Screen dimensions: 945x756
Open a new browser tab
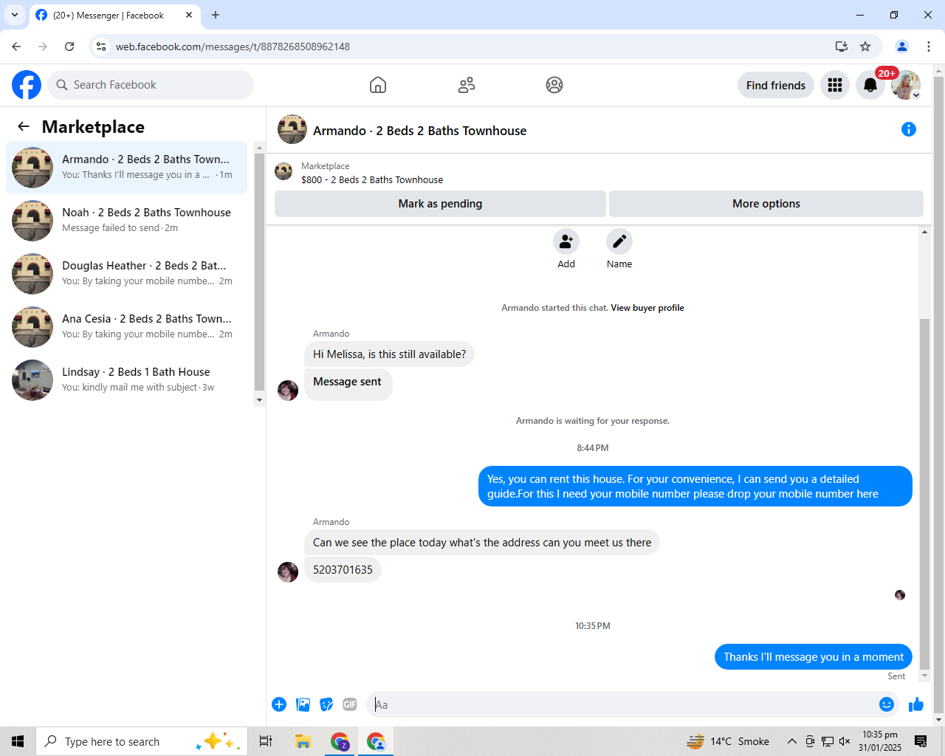[x=216, y=15]
